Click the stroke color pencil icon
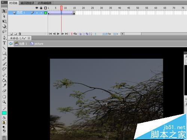Image resolution: width=187 pixels, height=140 pixels. [x=4, y=109]
